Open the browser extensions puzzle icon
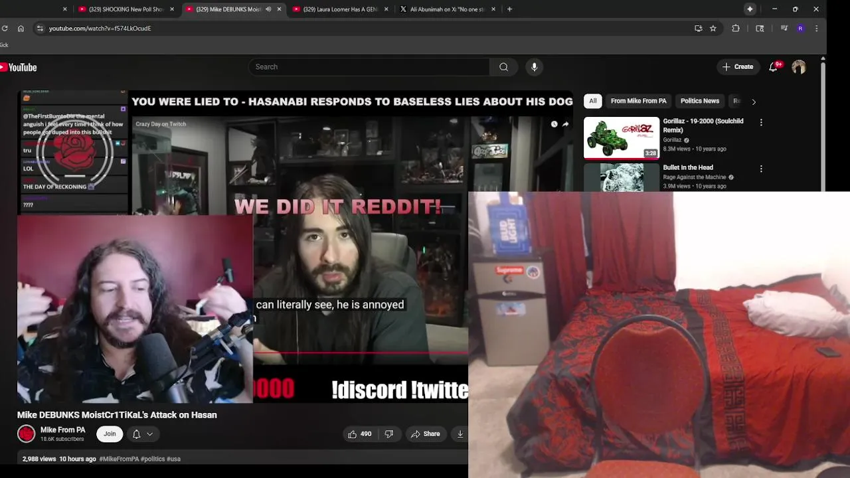This screenshot has width=850, height=478. pos(736,29)
